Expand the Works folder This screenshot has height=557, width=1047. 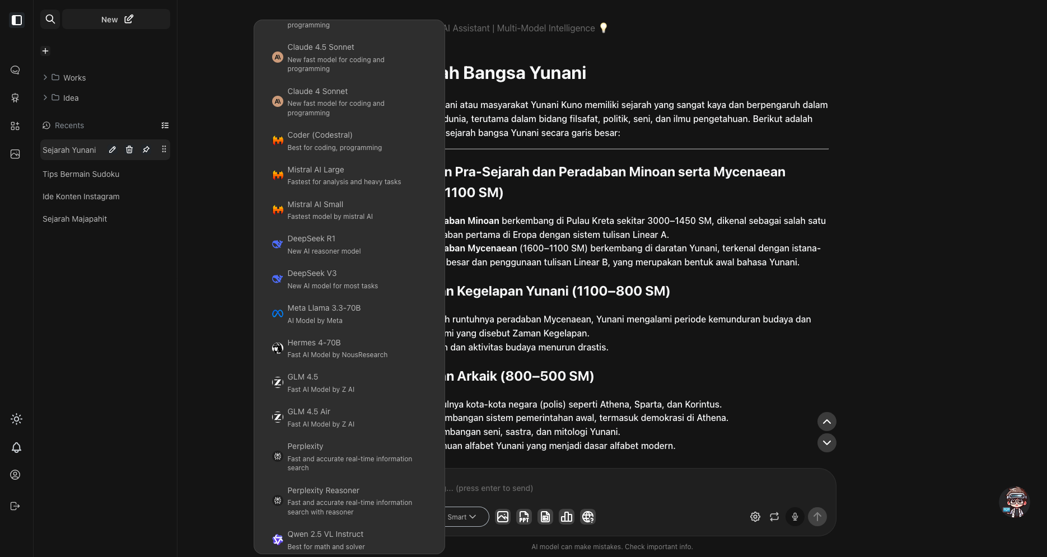[45, 77]
